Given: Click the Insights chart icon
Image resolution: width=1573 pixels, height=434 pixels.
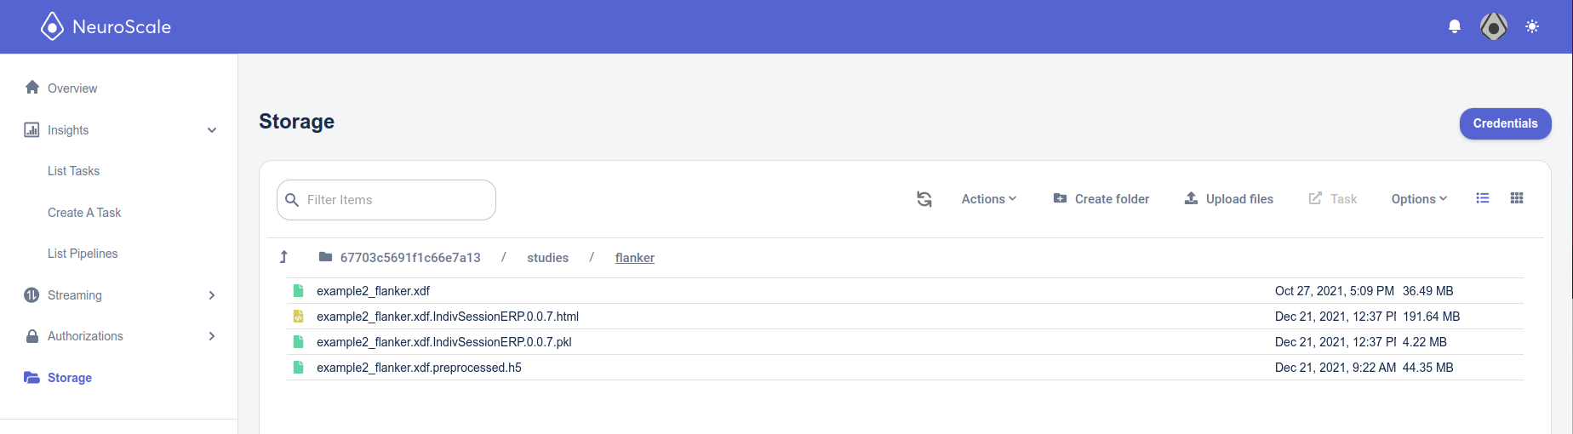Looking at the screenshot, I should [x=31, y=130].
